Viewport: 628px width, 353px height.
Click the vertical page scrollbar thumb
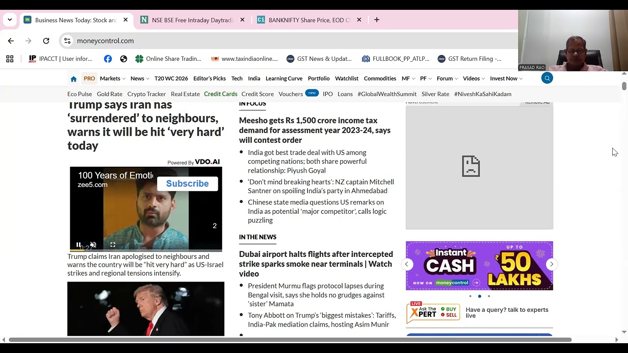624,86
